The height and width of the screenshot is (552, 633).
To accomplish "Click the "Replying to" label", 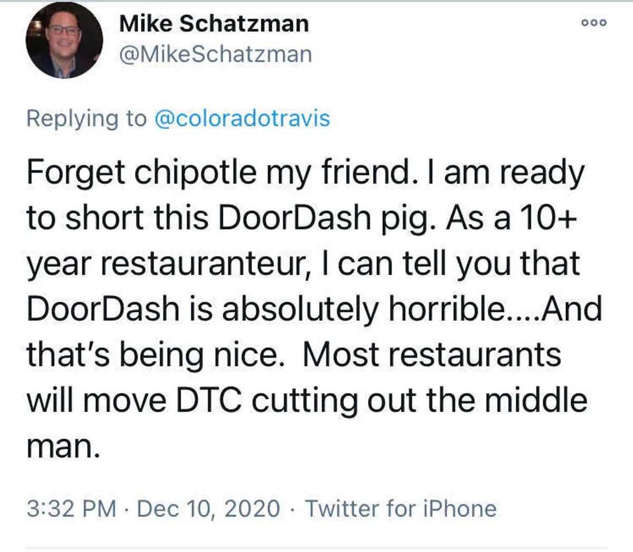I will click(86, 118).
